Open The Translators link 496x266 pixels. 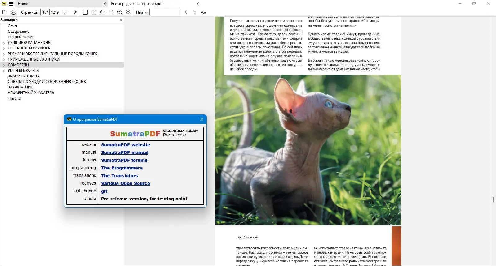click(x=119, y=176)
